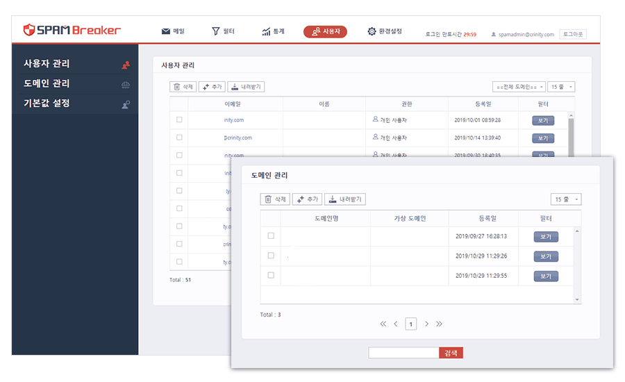Click scroll-up arrow of user list
The width and height of the screenshot is (625, 382).
(x=571, y=115)
